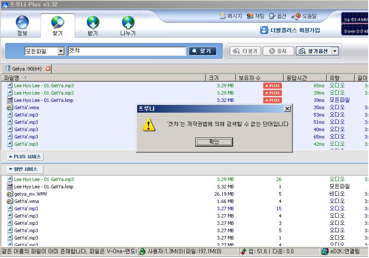Click the PLUS badge on the 65ms Lee Hyo Lee mp3 row
Image resolution: width=369 pixels, height=258 pixels.
(272, 86)
